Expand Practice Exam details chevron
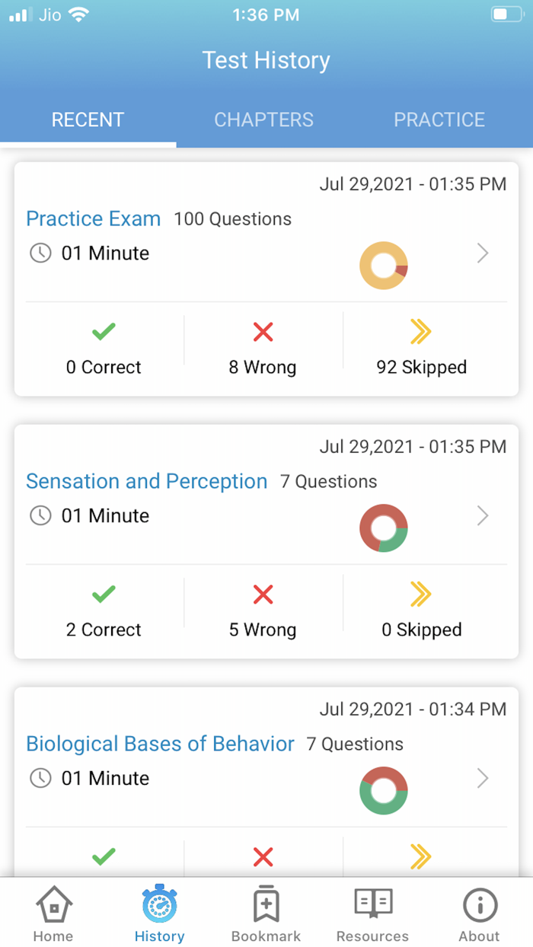The height and width of the screenshot is (947, 533). [x=483, y=253]
